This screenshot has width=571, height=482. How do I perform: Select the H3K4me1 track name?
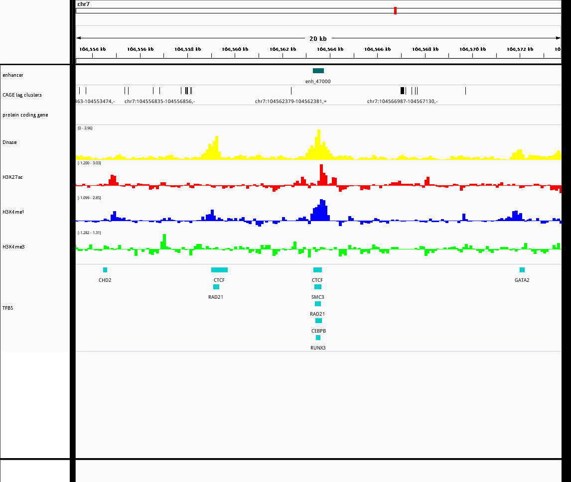click(13, 212)
